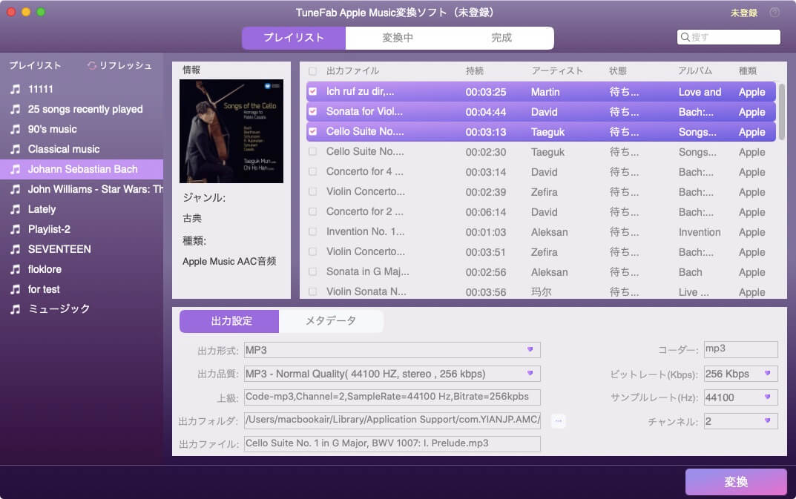Click the refresh icon next to リフレッシュ
Screen dimensions: 796x499
pyautogui.click(x=92, y=65)
